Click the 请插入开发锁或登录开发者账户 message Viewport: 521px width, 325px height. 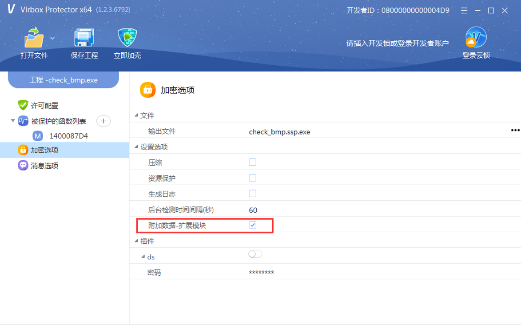point(398,43)
